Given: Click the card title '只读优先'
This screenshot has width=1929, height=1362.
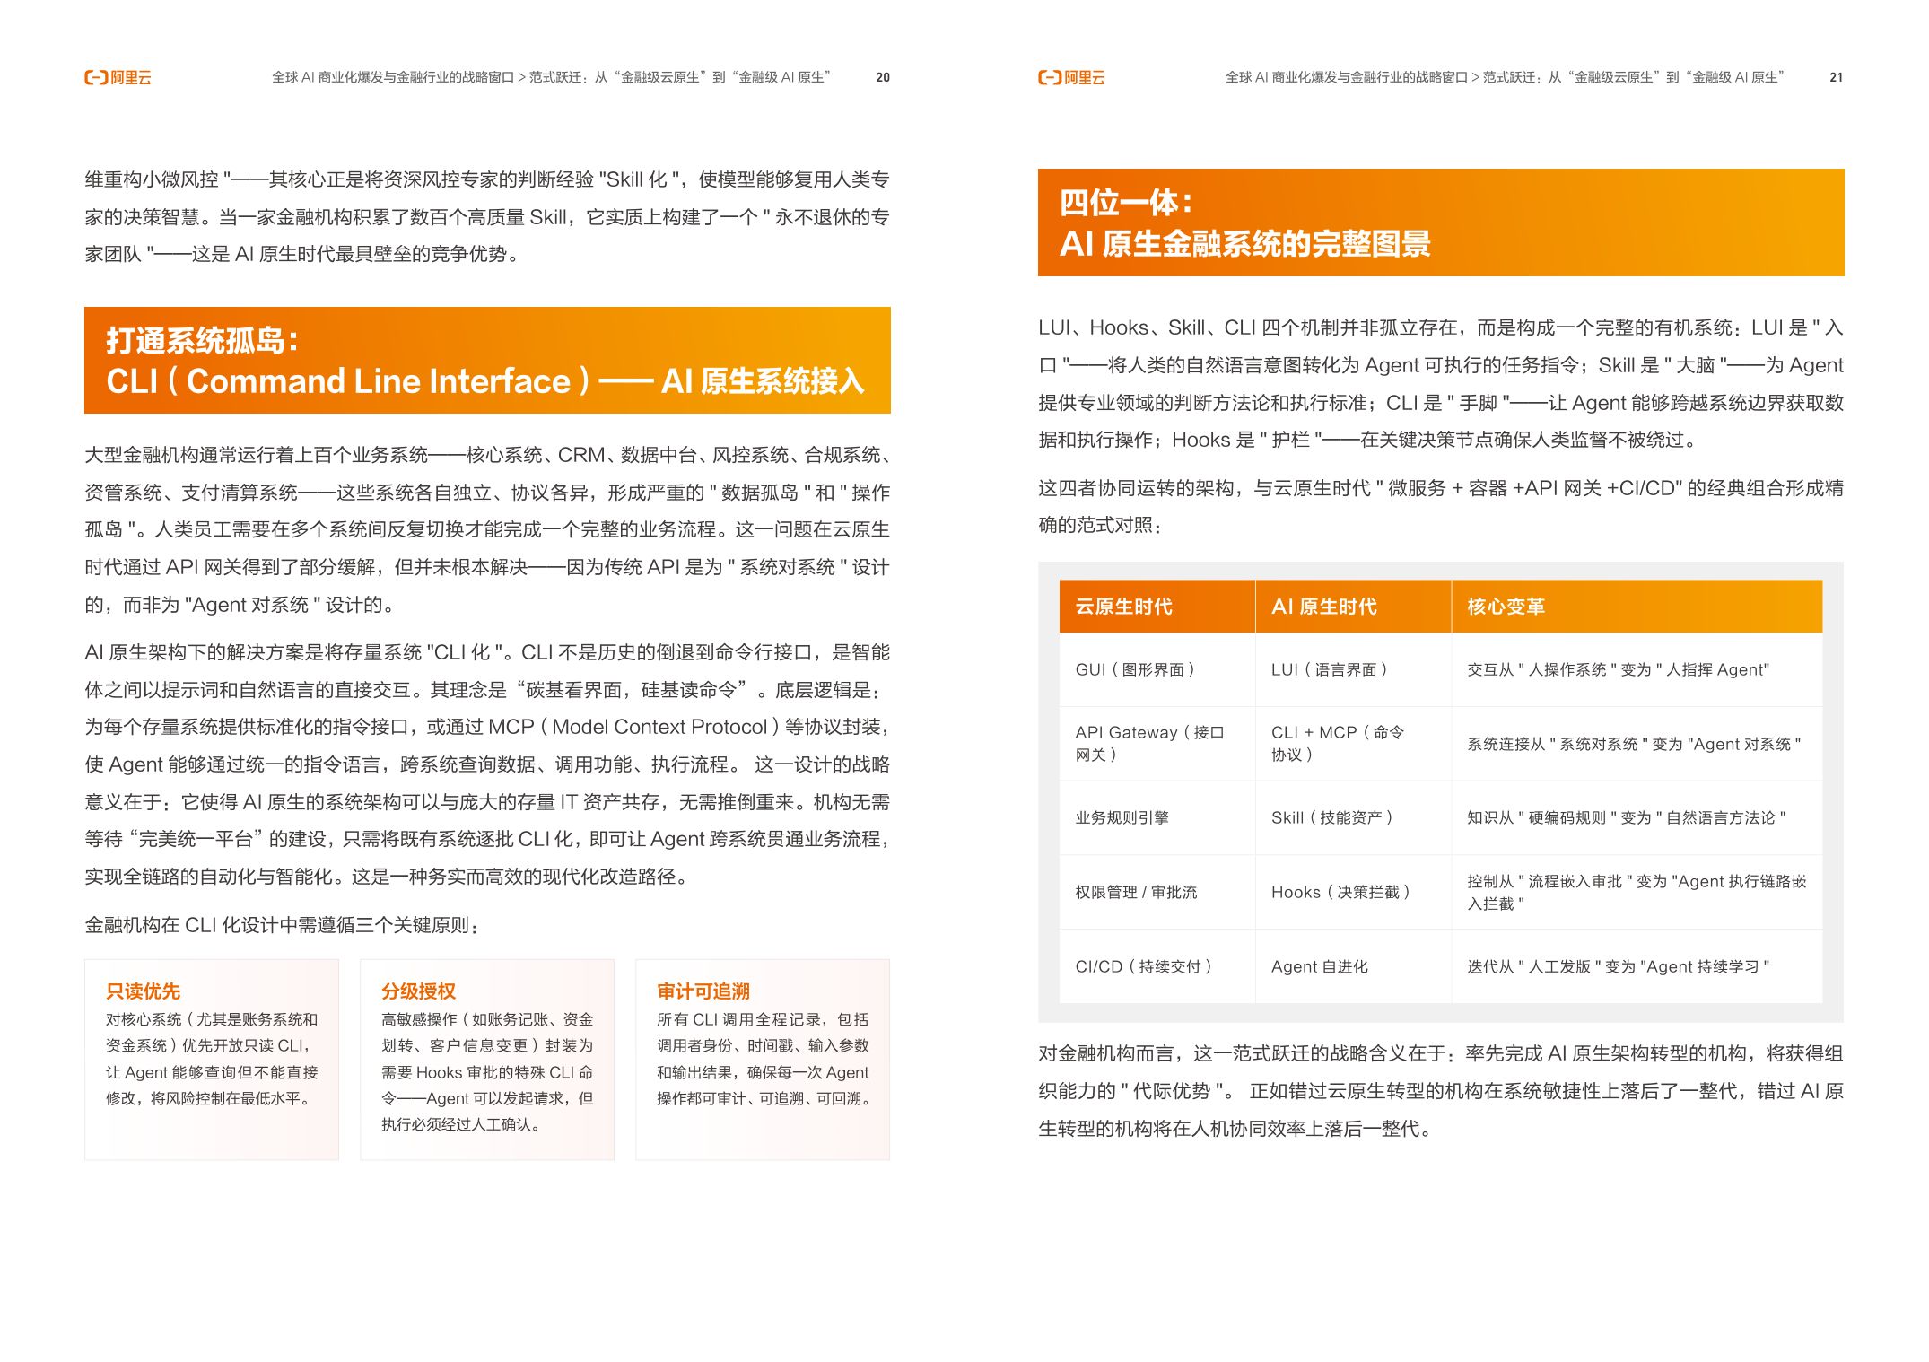Looking at the screenshot, I should 144,991.
